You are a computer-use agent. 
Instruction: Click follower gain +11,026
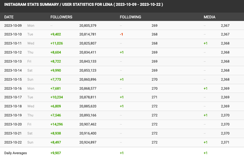[57, 43]
